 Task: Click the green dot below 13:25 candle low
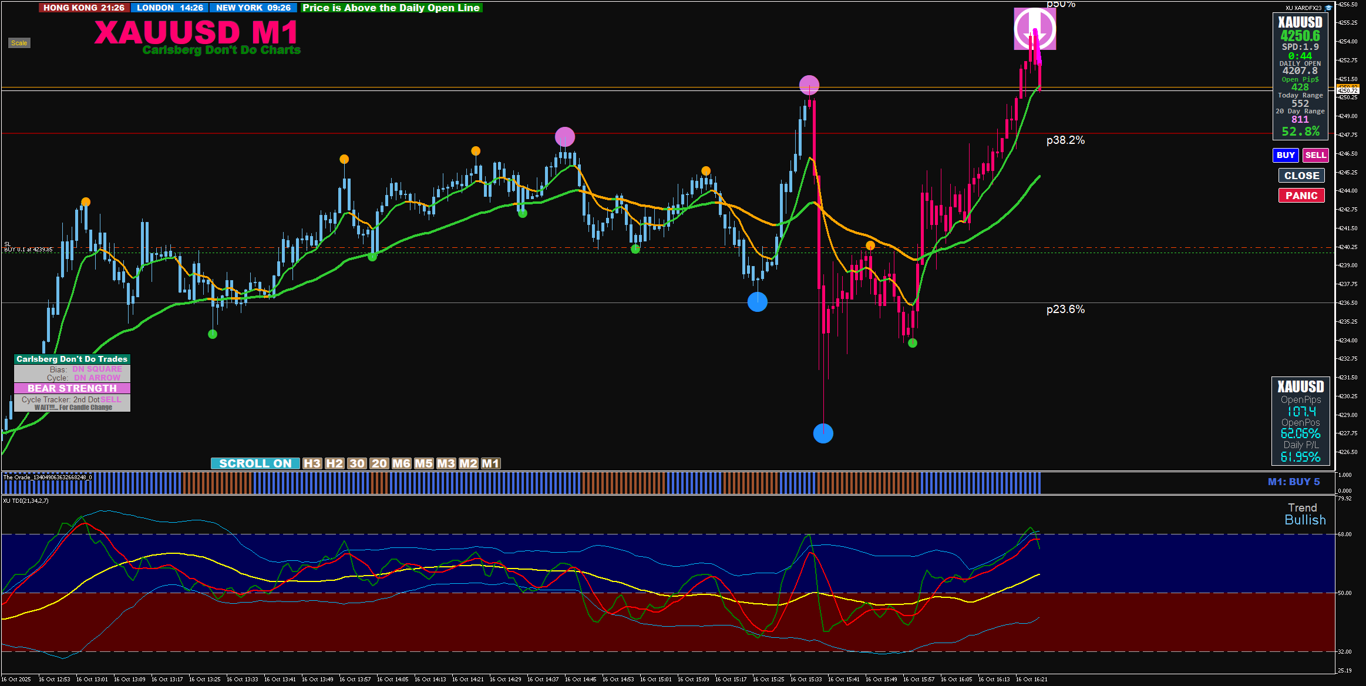pyautogui.click(x=213, y=334)
